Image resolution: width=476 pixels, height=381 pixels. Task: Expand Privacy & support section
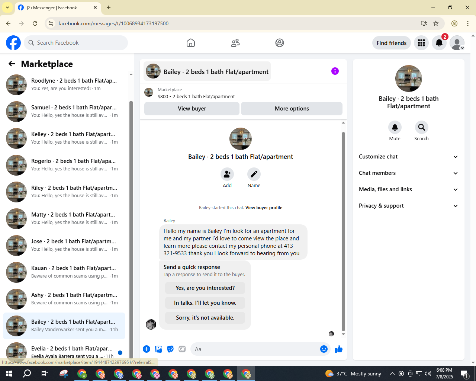(409, 206)
